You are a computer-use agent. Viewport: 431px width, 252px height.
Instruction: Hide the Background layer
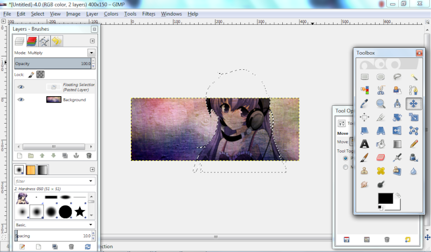pos(21,99)
